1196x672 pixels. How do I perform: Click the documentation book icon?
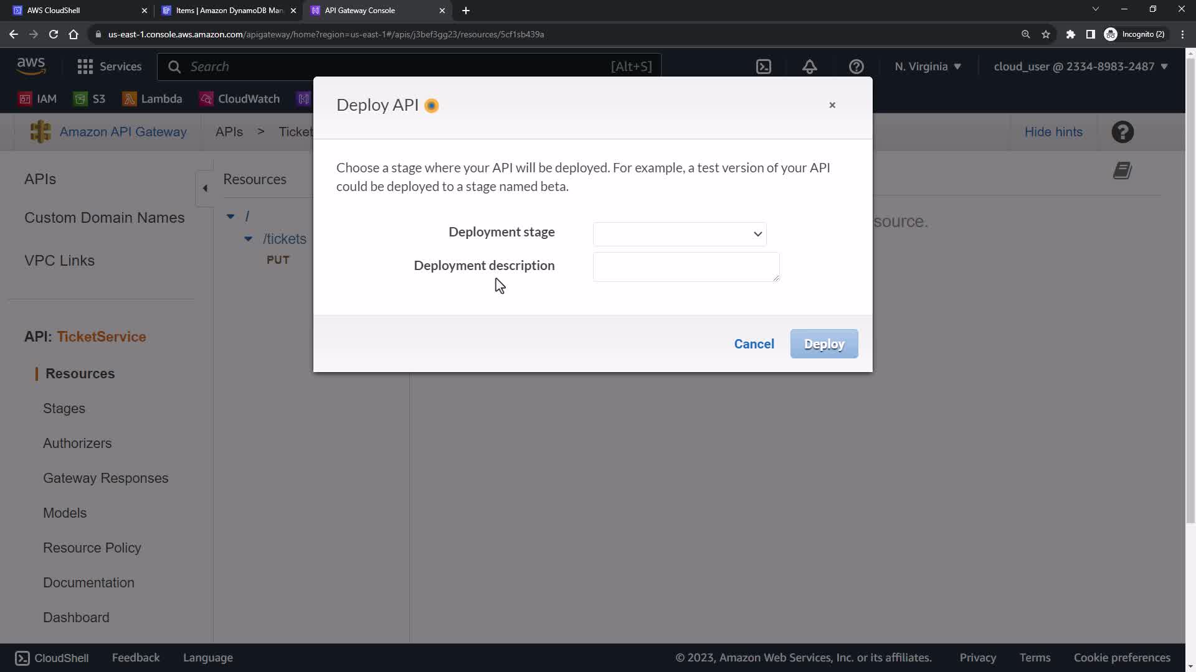(1122, 171)
